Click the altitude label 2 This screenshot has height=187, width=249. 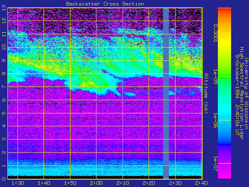point(4,152)
